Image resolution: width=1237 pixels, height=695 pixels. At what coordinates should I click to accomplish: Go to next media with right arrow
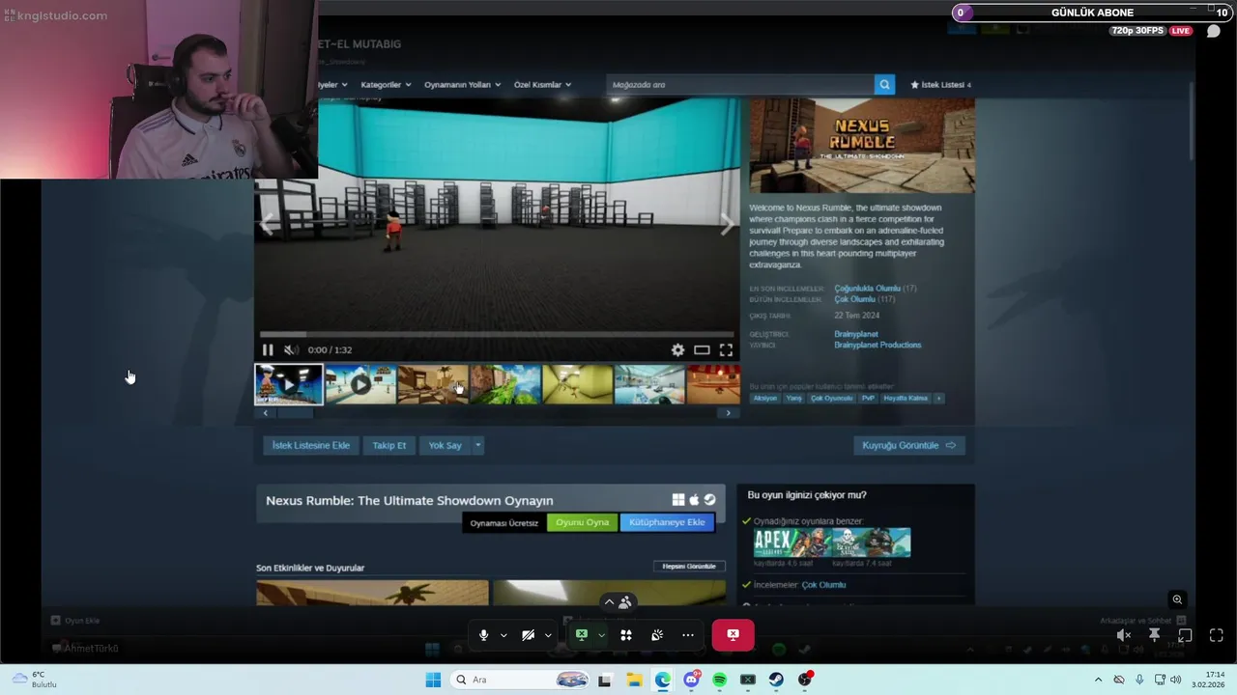tap(727, 225)
